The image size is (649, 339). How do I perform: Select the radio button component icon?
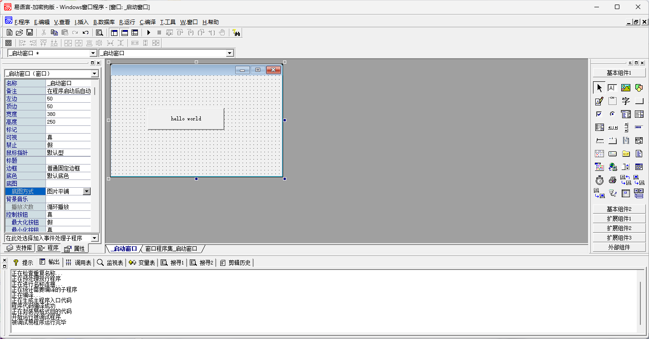612,114
